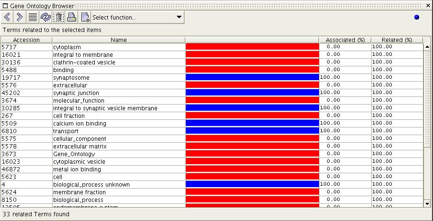The width and height of the screenshot is (433, 221).
Task: Select the cellular_component term
Action: (80, 139)
